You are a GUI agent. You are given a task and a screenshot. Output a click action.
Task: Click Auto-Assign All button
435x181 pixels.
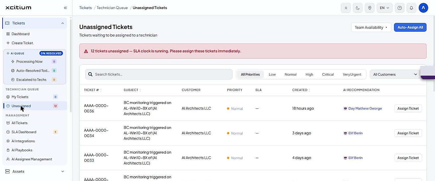(410, 27)
